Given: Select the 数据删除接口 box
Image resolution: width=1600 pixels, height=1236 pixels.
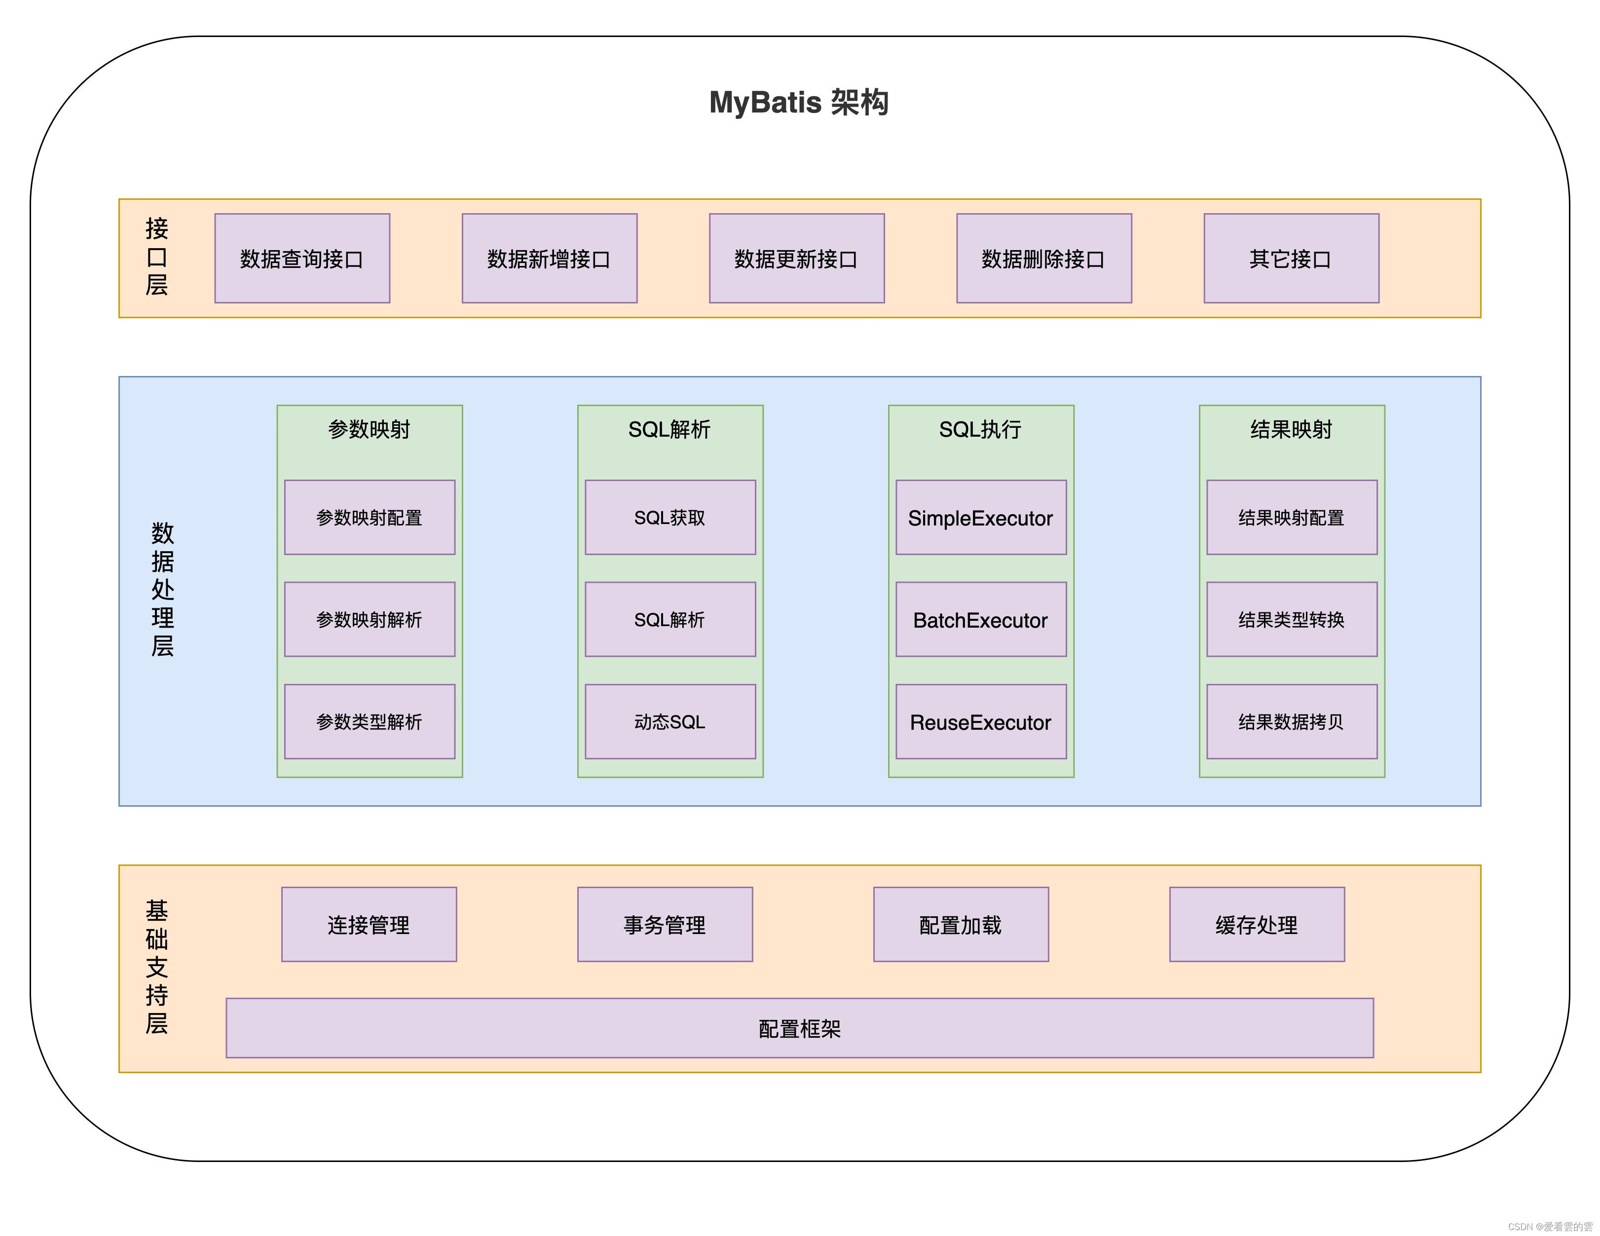Looking at the screenshot, I should click(1043, 259).
